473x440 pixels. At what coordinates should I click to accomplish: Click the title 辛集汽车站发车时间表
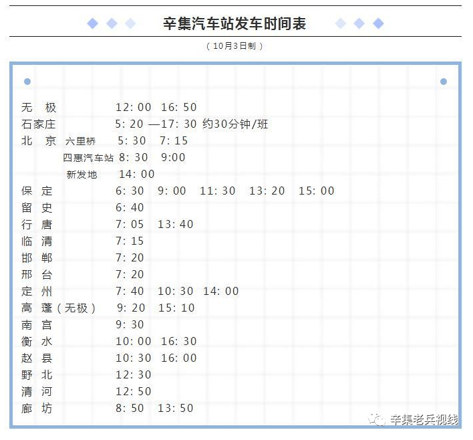[234, 23]
